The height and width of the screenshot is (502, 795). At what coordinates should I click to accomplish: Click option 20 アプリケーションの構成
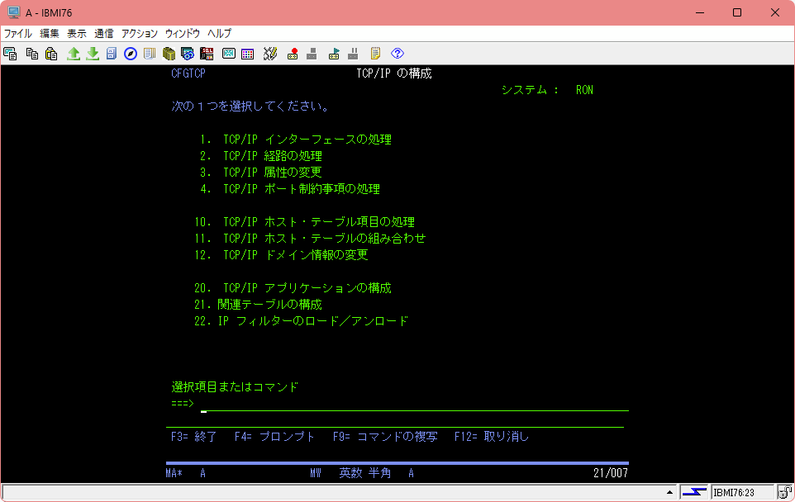click(293, 288)
